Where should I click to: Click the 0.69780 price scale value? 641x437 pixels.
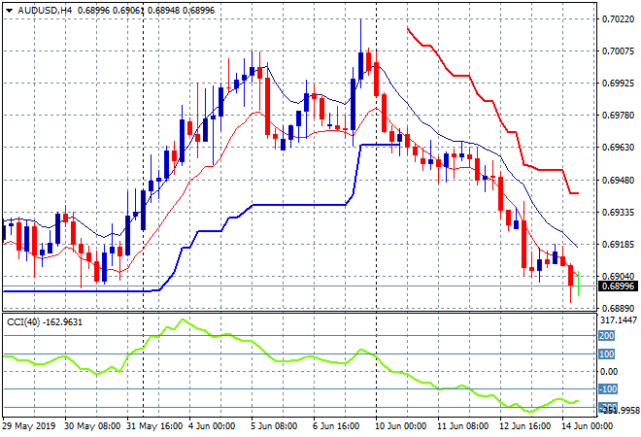coord(618,116)
